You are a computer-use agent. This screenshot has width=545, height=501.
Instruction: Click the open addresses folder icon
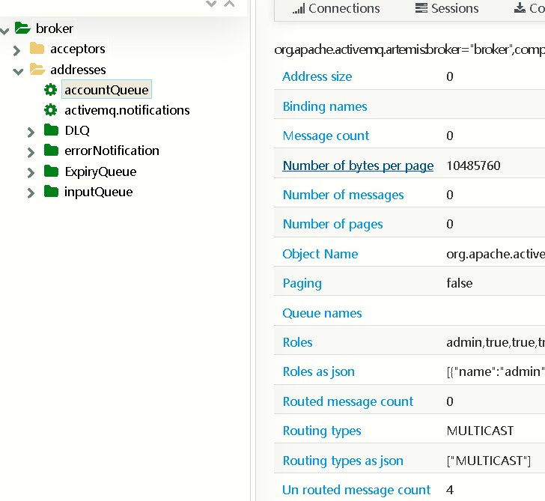[37, 70]
